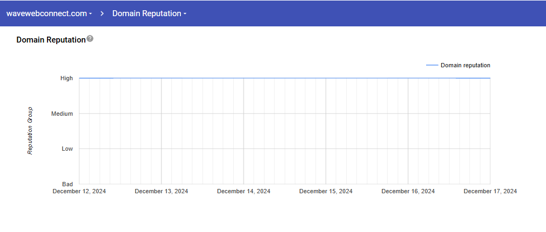
Task: Click the Bad y-axis label
Action: [x=68, y=184]
